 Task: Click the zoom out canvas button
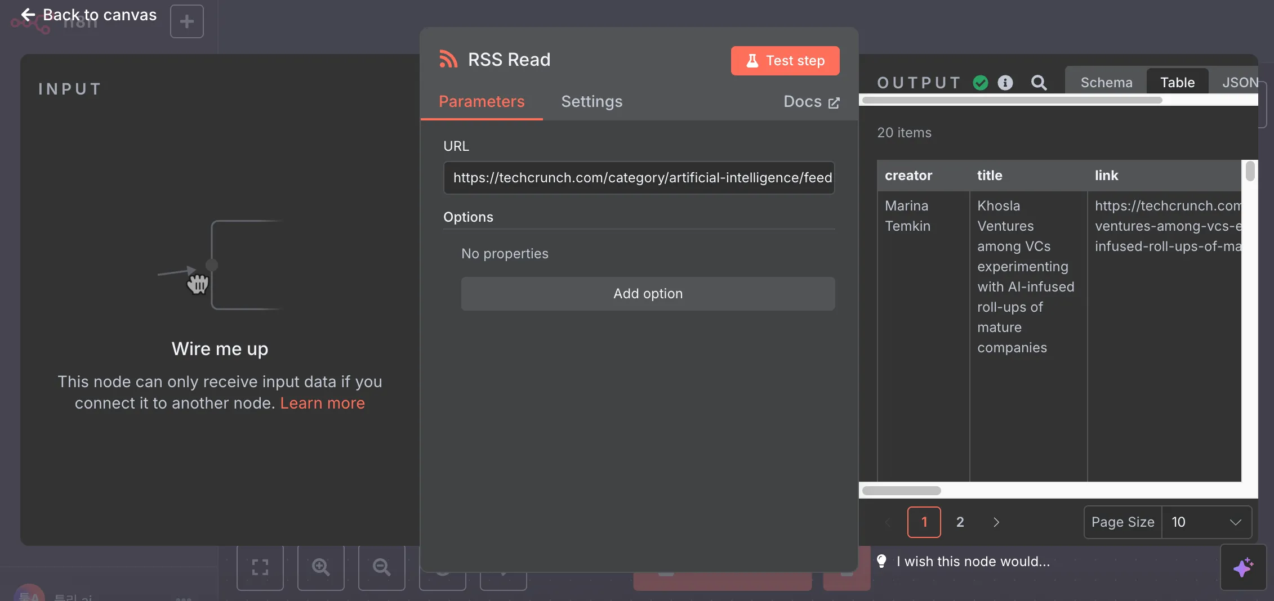pos(381,567)
